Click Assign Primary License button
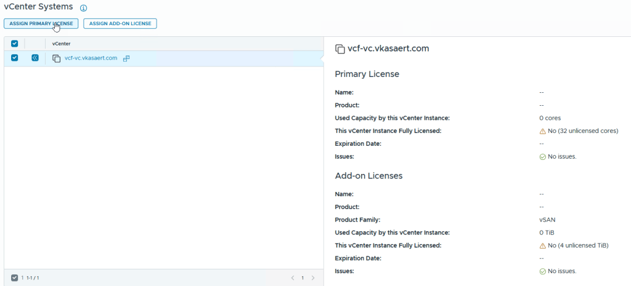Viewport: 631px width, 286px height. point(41,23)
